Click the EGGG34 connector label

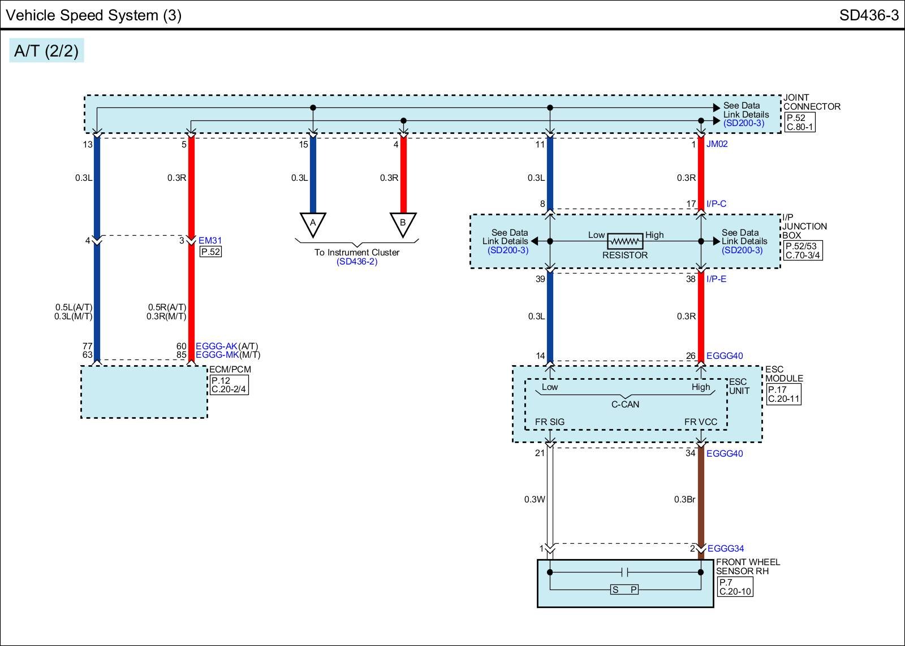click(x=726, y=549)
